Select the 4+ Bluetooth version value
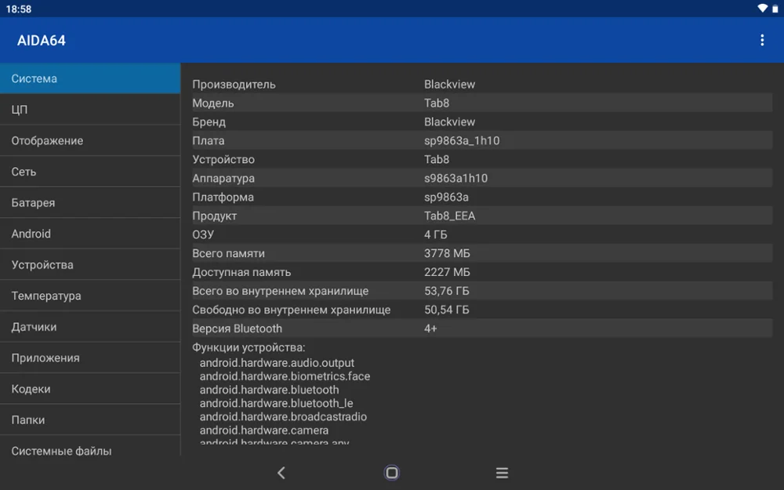The height and width of the screenshot is (490, 784). click(x=430, y=328)
